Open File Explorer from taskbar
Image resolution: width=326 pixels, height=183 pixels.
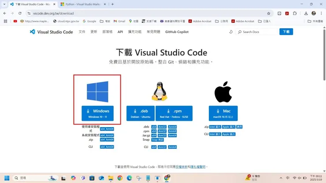[111, 178]
